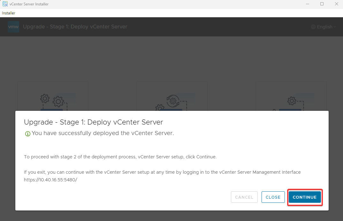The height and width of the screenshot is (221, 343).
Task: Click 'You have successfully deployed the vCenter Server.' text
Action: (103, 133)
